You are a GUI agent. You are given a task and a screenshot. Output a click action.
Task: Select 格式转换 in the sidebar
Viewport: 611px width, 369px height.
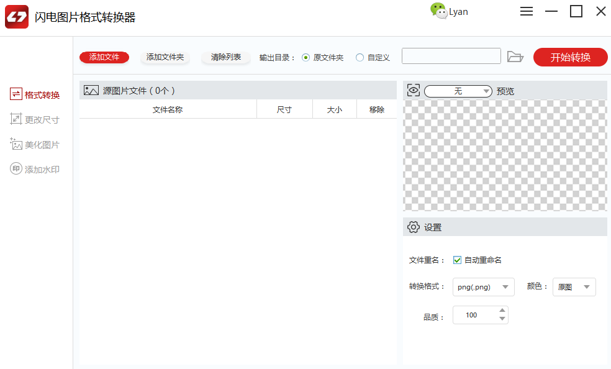tap(35, 94)
